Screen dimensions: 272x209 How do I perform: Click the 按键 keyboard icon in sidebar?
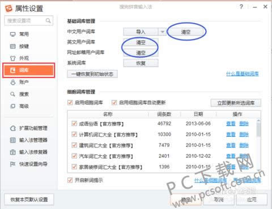pyautogui.click(x=12, y=46)
